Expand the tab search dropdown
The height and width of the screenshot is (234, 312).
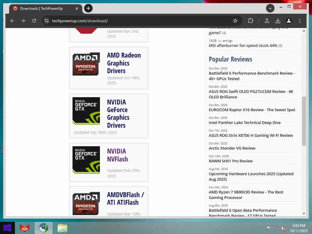tap(270, 8)
